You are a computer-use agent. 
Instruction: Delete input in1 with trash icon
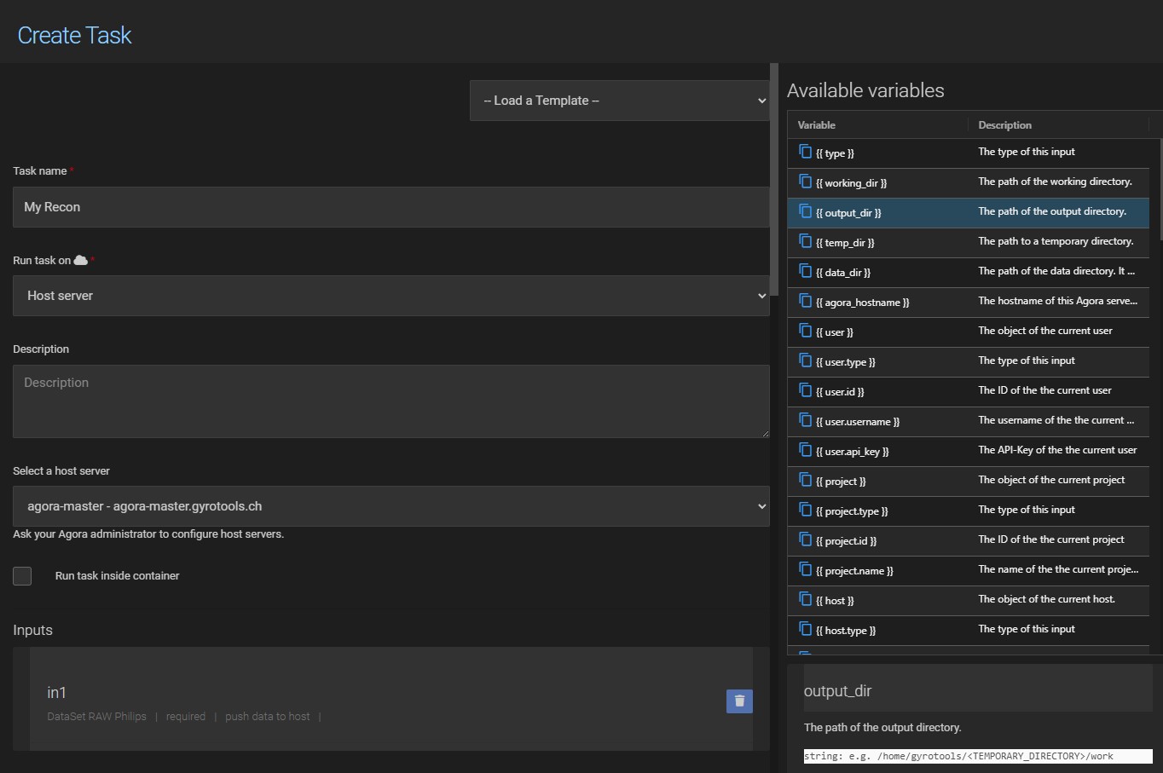click(x=739, y=701)
